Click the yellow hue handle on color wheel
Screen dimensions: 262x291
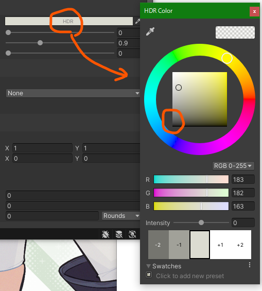[227, 58]
